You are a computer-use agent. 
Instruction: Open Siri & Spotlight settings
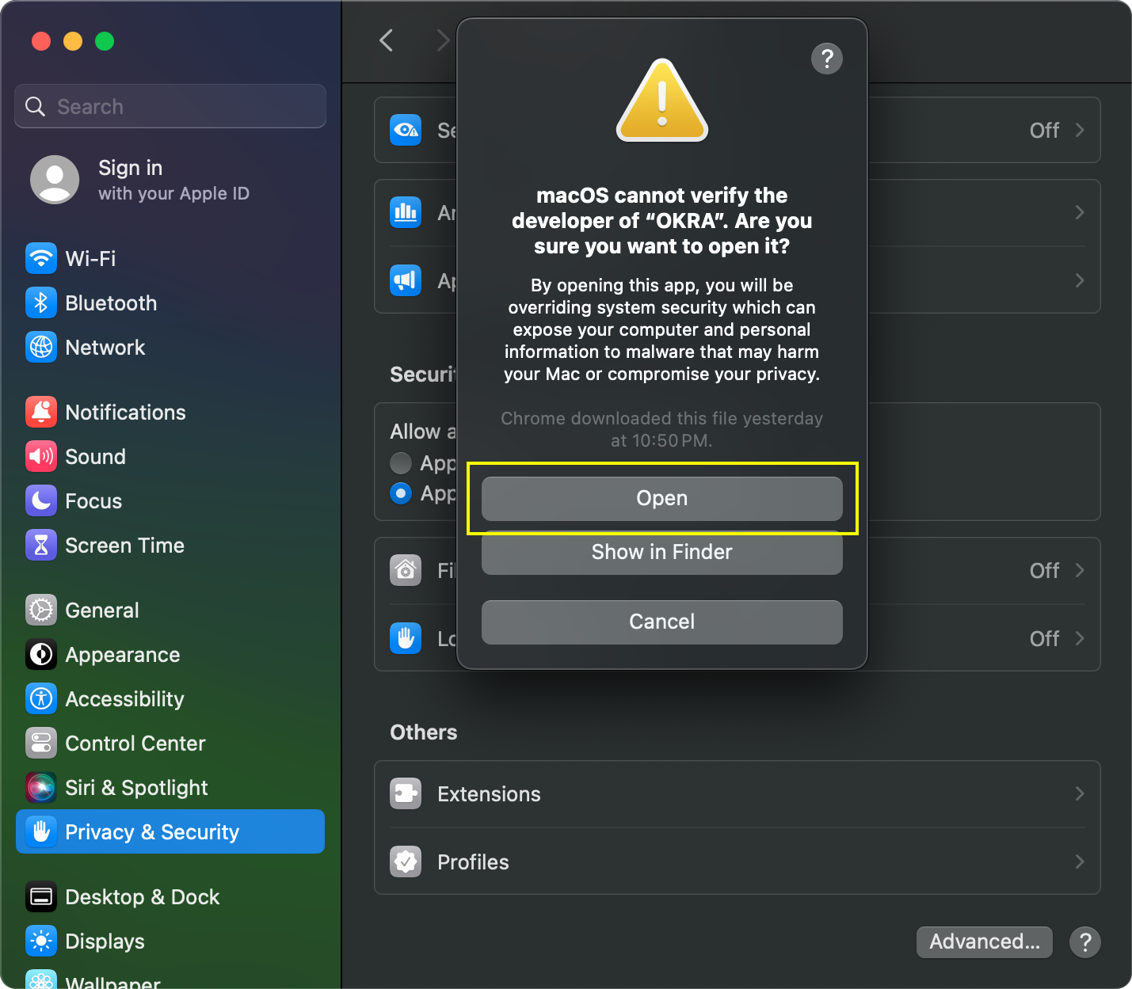click(170, 788)
